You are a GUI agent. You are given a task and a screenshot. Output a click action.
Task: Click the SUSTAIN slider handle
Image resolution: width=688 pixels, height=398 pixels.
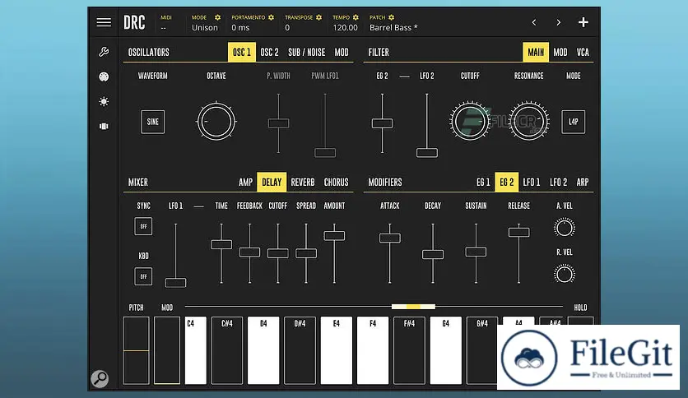pos(476,252)
